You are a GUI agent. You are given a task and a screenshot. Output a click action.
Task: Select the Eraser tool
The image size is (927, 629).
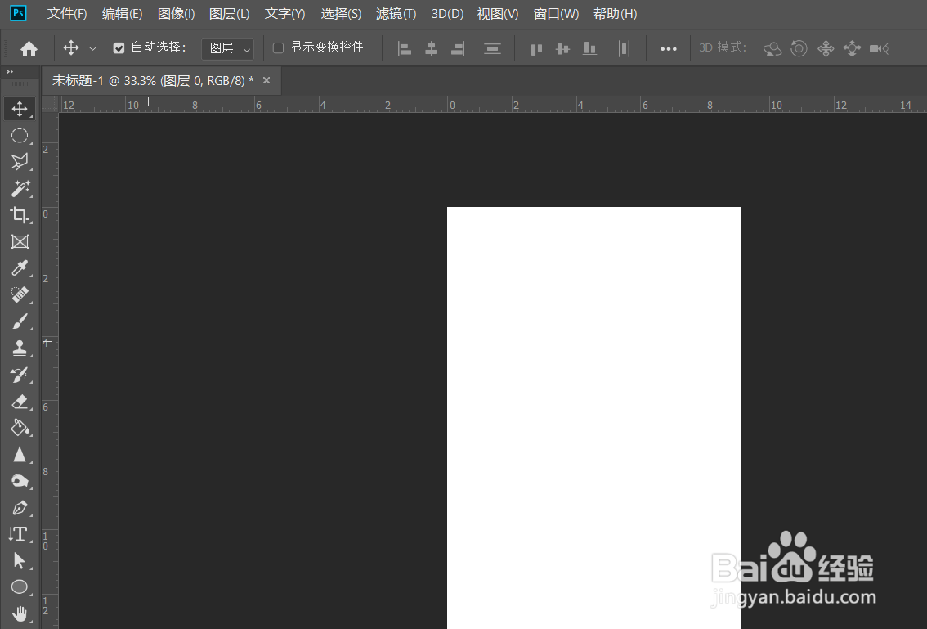20,401
